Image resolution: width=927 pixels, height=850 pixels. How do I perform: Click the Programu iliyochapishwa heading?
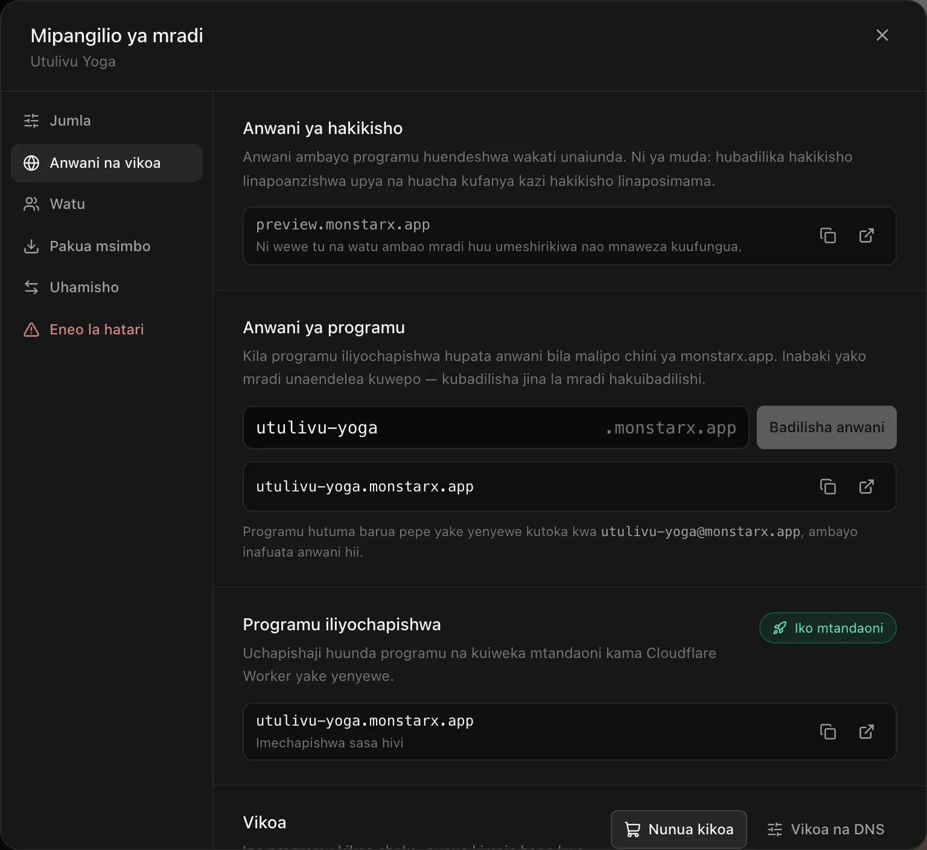click(342, 624)
